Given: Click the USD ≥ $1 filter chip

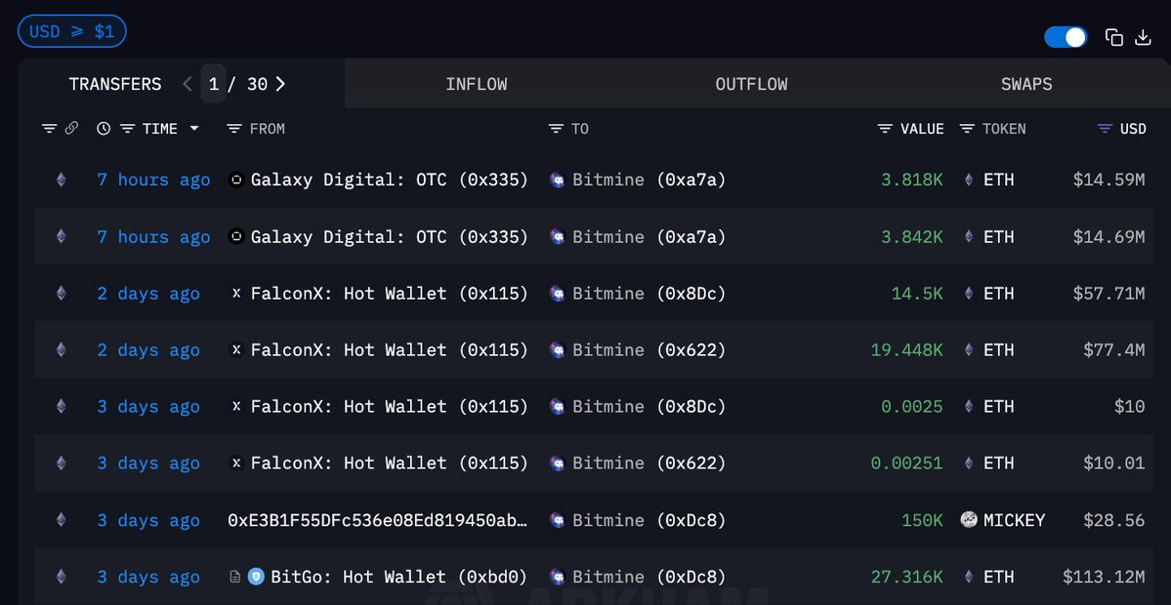Looking at the screenshot, I should 72,31.
